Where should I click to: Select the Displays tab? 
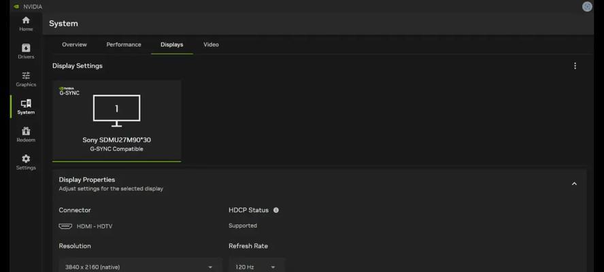pos(172,45)
